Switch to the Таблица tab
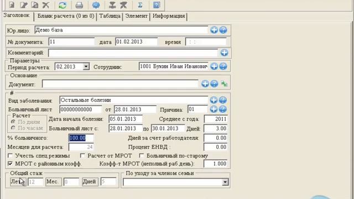Viewport: 354px width, 199px height. pos(110,16)
